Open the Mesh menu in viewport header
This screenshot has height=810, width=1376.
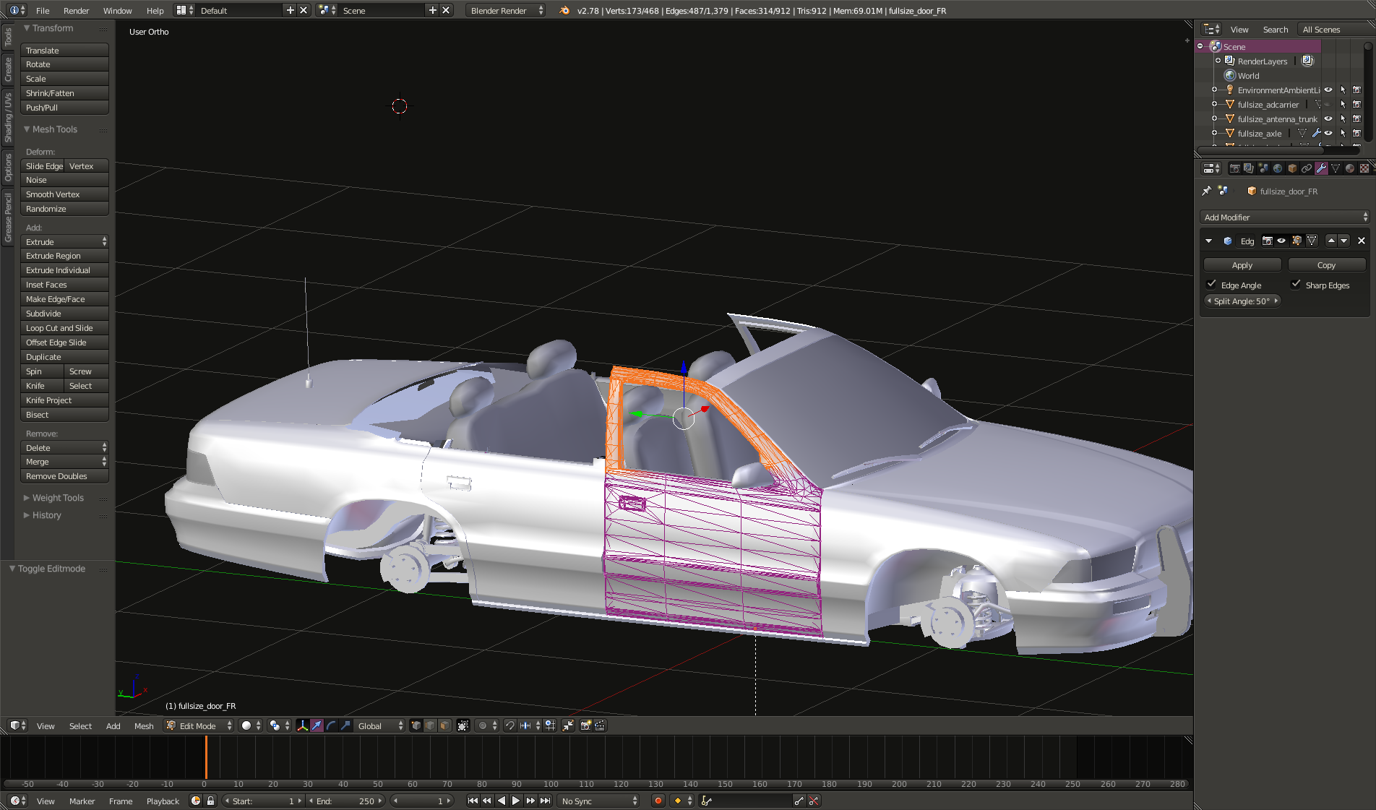[144, 726]
